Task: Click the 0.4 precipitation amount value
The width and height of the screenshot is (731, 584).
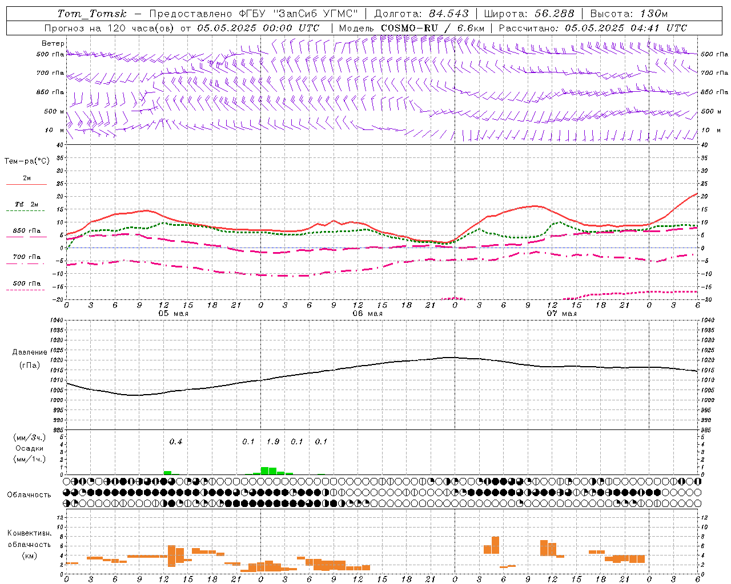Action: point(176,441)
